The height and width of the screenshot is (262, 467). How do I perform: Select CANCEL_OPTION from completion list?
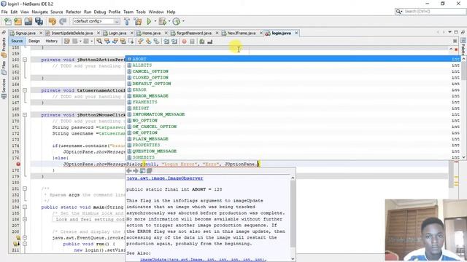tap(293, 71)
